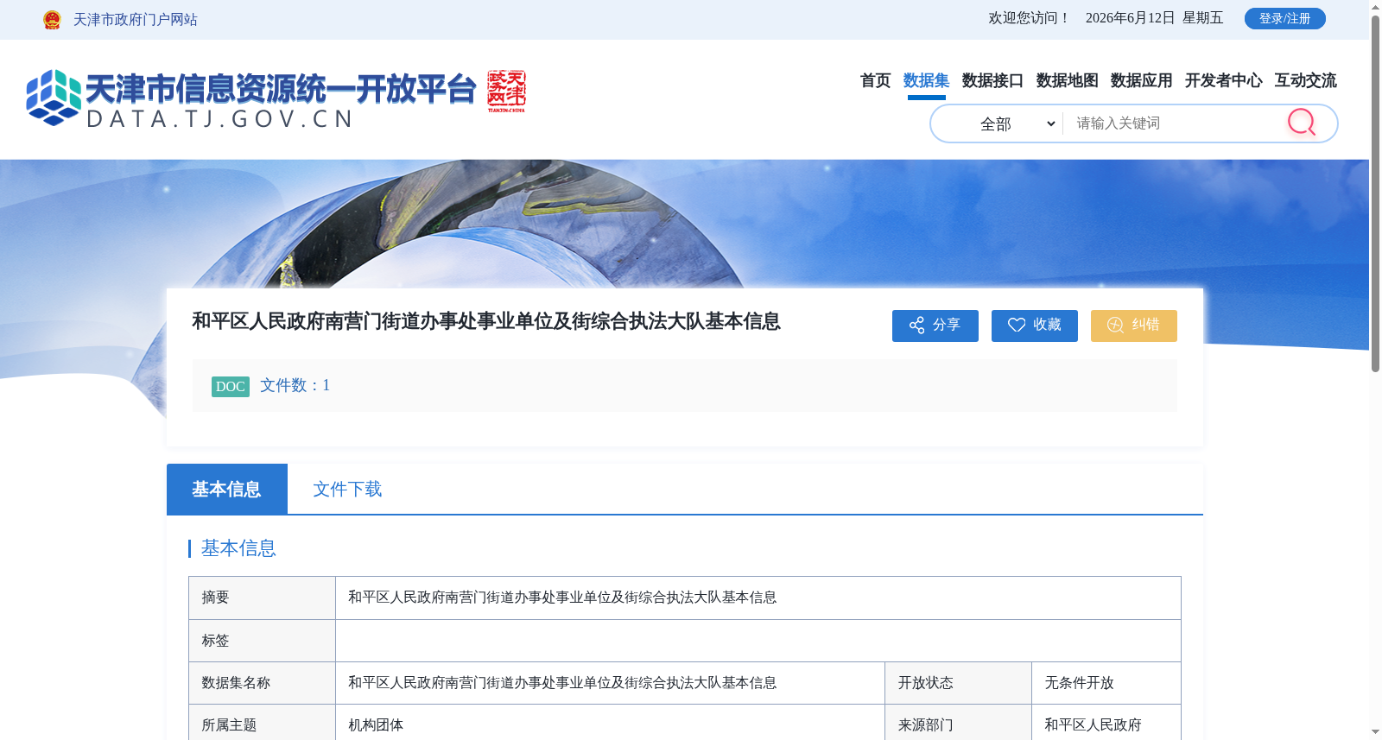
Task: Switch to the 文件下载 tab
Action: pyautogui.click(x=347, y=489)
